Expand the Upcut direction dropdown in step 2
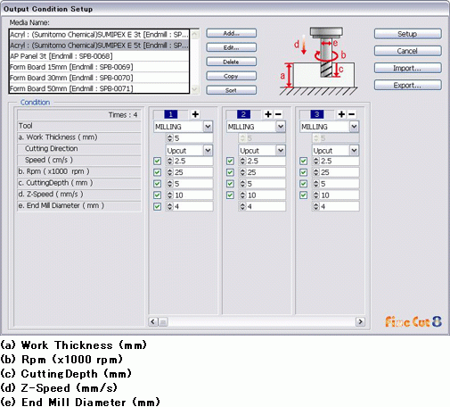The image size is (450, 407). pyautogui.click(x=281, y=151)
